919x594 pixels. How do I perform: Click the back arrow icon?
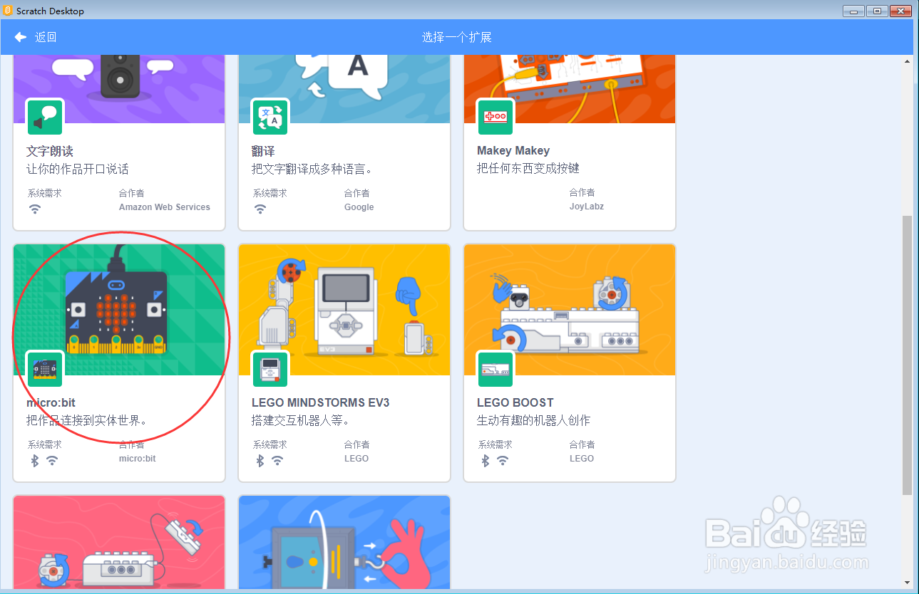(21, 37)
